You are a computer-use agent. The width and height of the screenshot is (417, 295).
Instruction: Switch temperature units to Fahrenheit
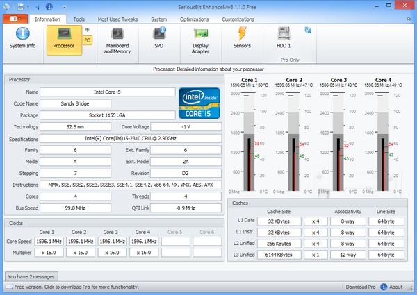pos(88,30)
